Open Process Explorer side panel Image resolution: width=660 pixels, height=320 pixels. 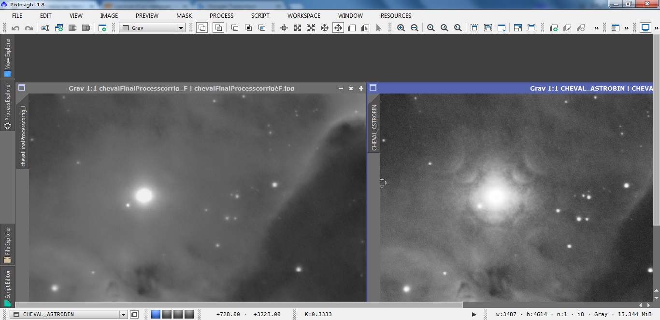(7, 107)
